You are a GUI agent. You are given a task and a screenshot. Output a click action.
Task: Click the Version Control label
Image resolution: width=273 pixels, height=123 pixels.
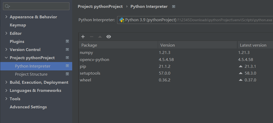click(25, 50)
